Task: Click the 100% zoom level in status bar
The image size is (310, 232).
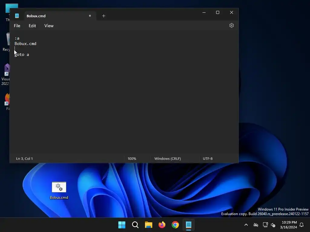Action: 132,159
